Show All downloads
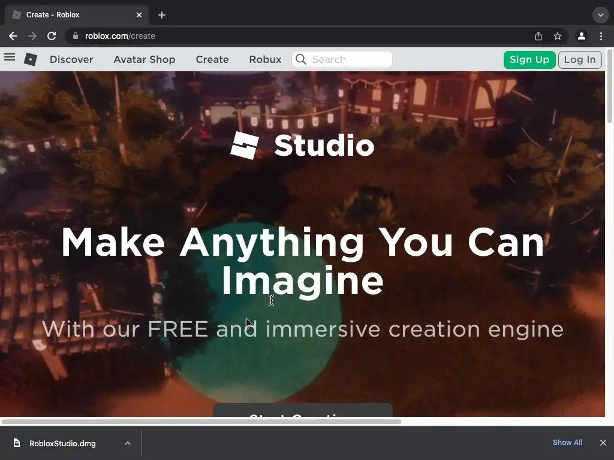This screenshot has width=614, height=460. [567, 443]
